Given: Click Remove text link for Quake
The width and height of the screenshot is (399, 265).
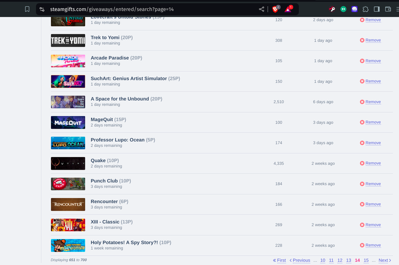Looking at the screenshot, I should [373, 163].
